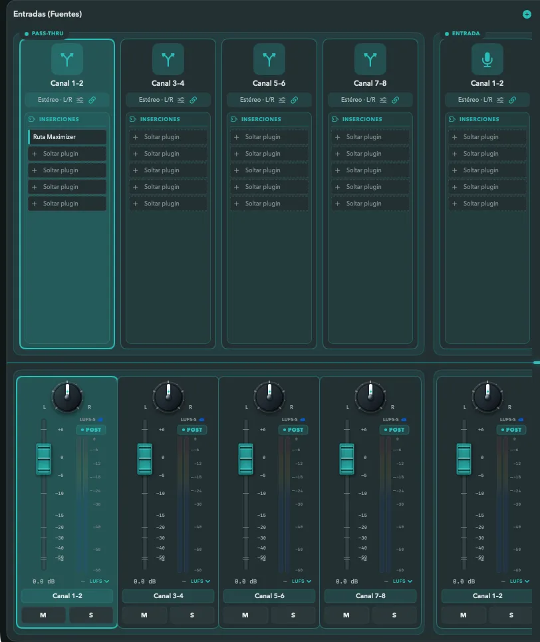
Task: Toggle stereo link icon on Canal 7-8
Action: pos(396,100)
